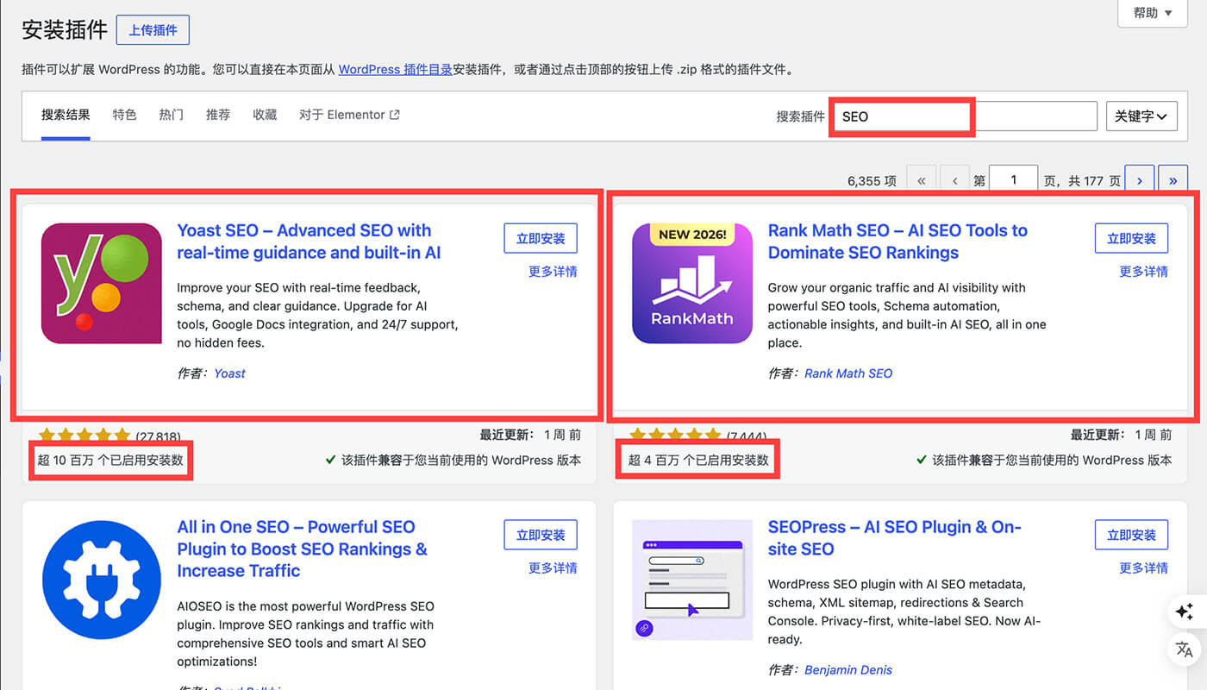Jump to the last results page
This screenshot has width=1207, height=690.
(1173, 180)
